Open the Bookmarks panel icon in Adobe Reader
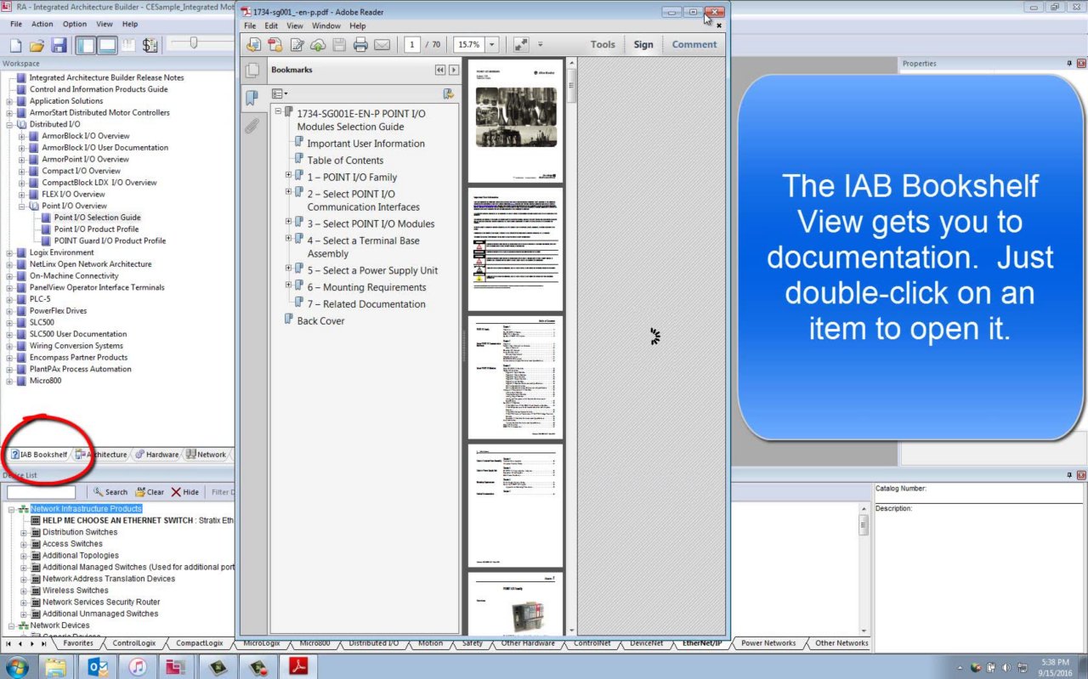 click(251, 98)
